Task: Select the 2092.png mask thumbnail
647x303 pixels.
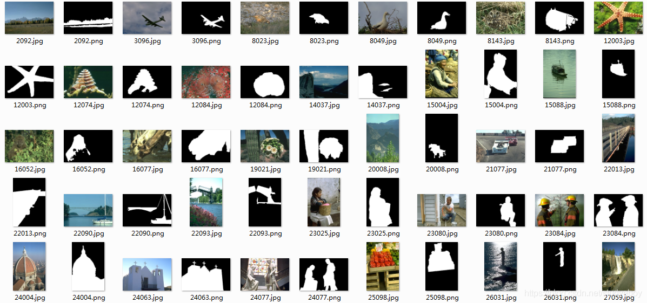Action: tap(88, 18)
